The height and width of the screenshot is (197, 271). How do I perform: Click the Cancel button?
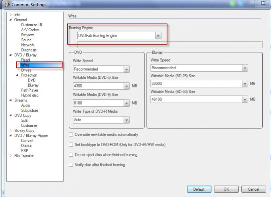[253, 189]
